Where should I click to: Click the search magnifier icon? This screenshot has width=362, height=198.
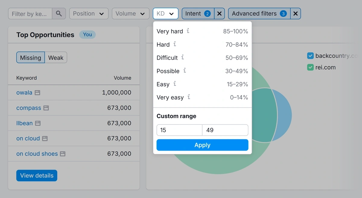coord(59,14)
